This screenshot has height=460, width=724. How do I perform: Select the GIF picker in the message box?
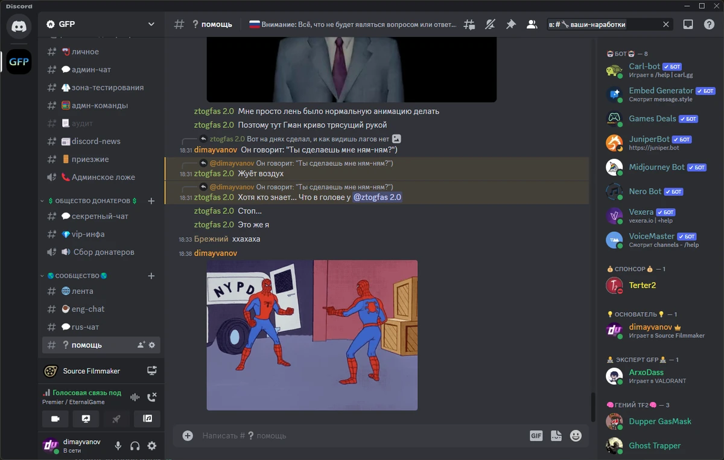(x=536, y=435)
